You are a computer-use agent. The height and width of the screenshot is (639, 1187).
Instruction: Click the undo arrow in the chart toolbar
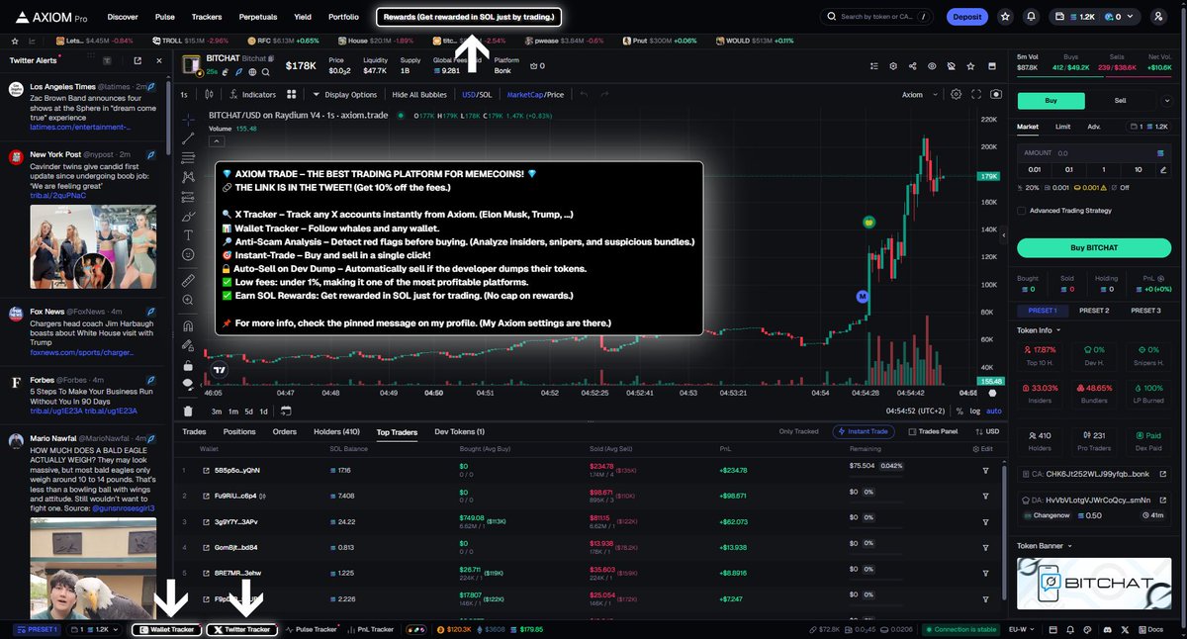click(585, 95)
